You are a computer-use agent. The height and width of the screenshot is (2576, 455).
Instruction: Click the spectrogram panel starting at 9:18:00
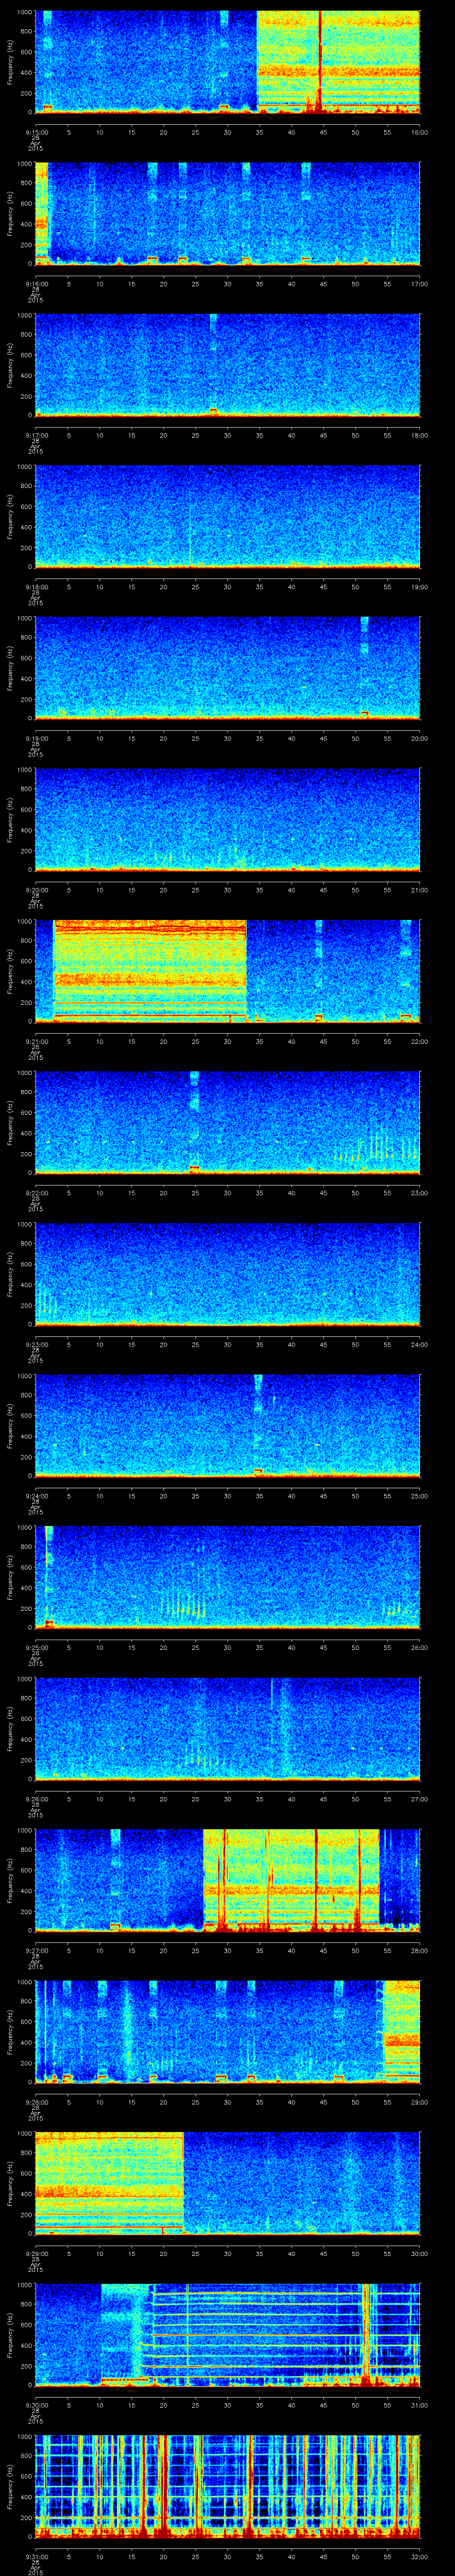[228, 516]
